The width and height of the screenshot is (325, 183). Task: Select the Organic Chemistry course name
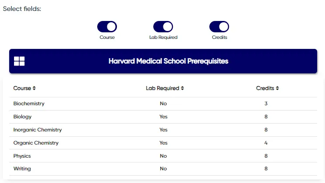click(36, 143)
